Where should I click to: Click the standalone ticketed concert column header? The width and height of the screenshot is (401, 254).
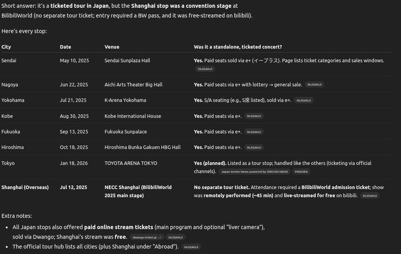point(238,47)
